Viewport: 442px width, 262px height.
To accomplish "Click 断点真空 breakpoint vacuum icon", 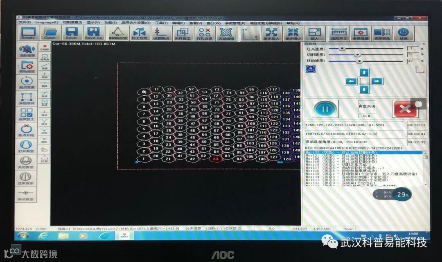I will pos(26,195).
